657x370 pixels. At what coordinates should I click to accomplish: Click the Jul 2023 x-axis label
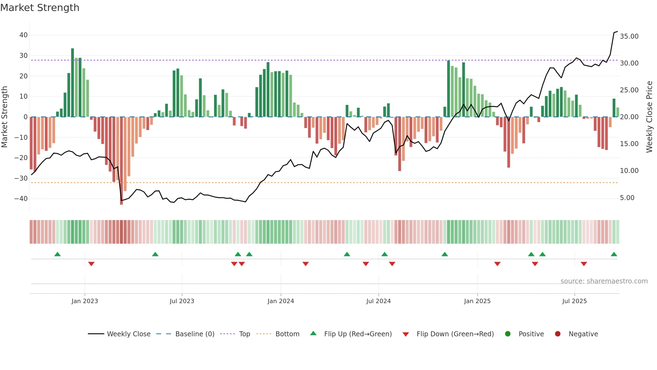(182, 301)
